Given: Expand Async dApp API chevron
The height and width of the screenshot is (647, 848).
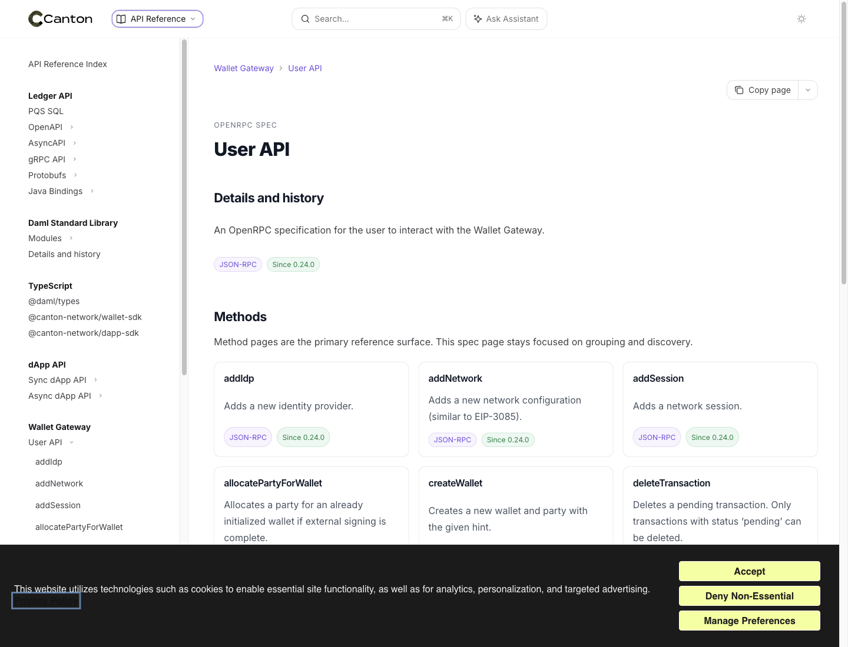Looking at the screenshot, I should pyautogui.click(x=101, y=396).
